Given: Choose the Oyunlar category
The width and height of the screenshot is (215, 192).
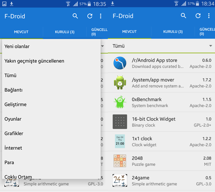Looking at the screenshot, I should (x=51, y=119).
